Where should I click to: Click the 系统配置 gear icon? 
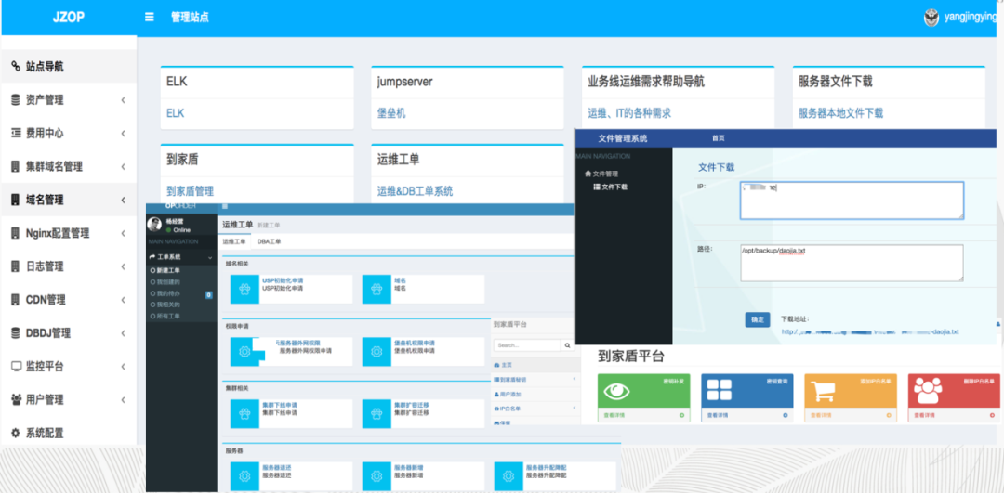[x=16, y=433]
